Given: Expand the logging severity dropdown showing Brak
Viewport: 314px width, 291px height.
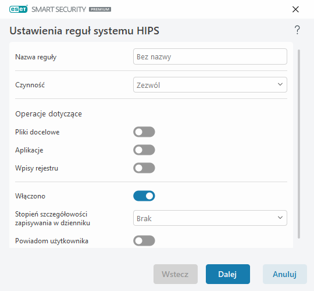Looking at the screenshot, I should [x=210, y=218].
